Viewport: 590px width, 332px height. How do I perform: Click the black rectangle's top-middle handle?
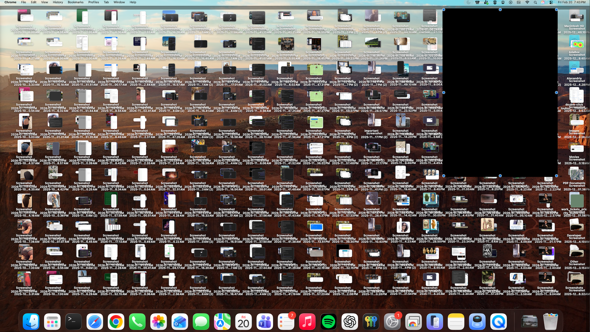(500, 10)
